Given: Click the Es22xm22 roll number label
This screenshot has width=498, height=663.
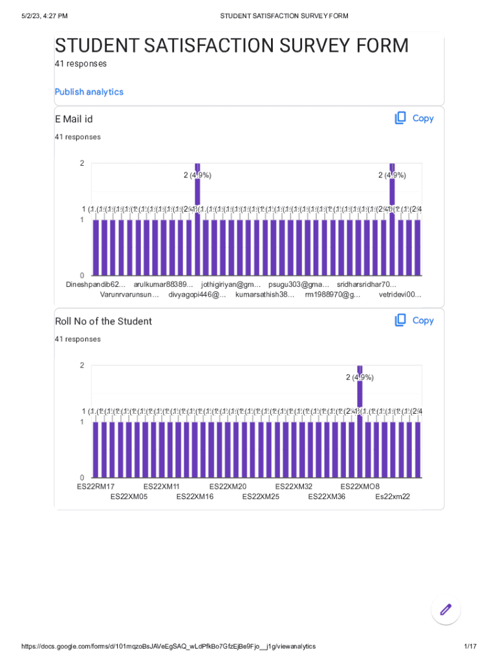Looking at the screenshot, I should (393, 497).
